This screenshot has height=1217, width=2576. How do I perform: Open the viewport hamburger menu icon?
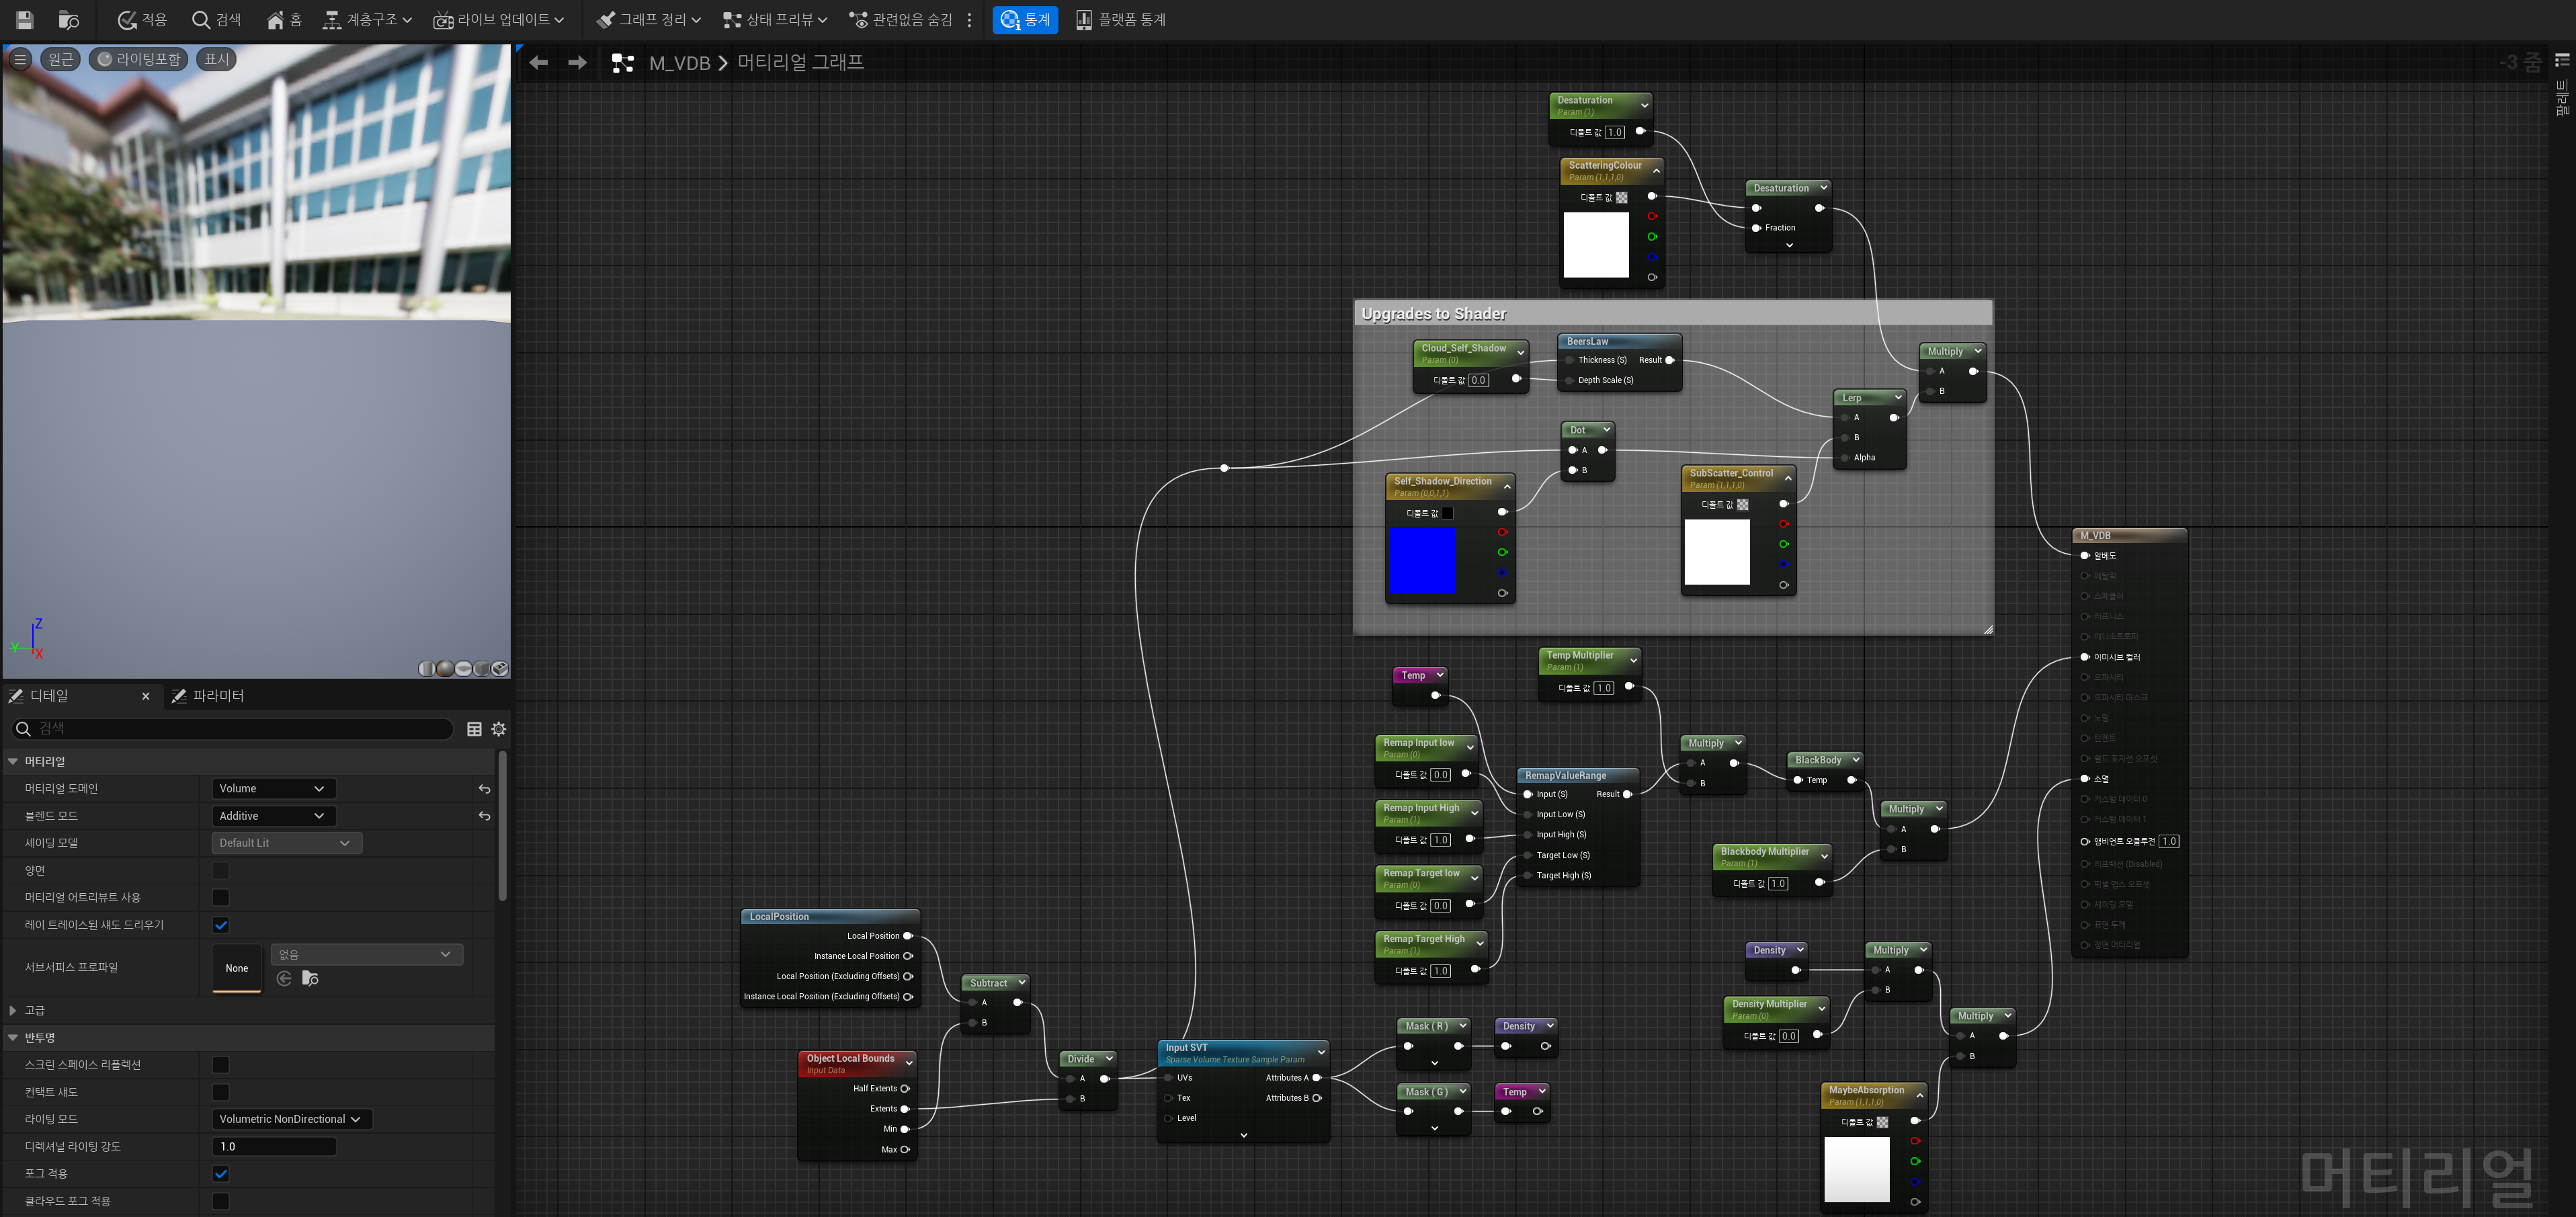(x=20, y=59)
